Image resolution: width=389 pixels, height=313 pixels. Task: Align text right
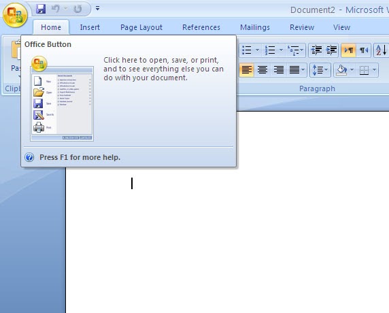(x=279, y=70)
